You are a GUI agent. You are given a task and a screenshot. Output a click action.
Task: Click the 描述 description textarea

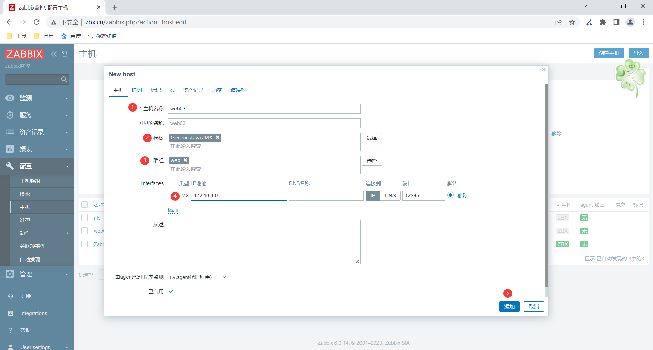tap(264, 242)
